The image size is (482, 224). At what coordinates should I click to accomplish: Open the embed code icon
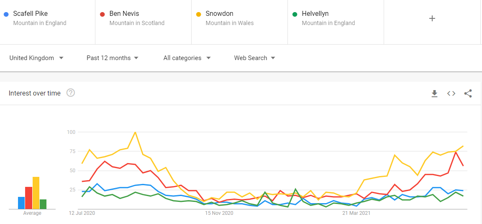click(x=451, y=93)
